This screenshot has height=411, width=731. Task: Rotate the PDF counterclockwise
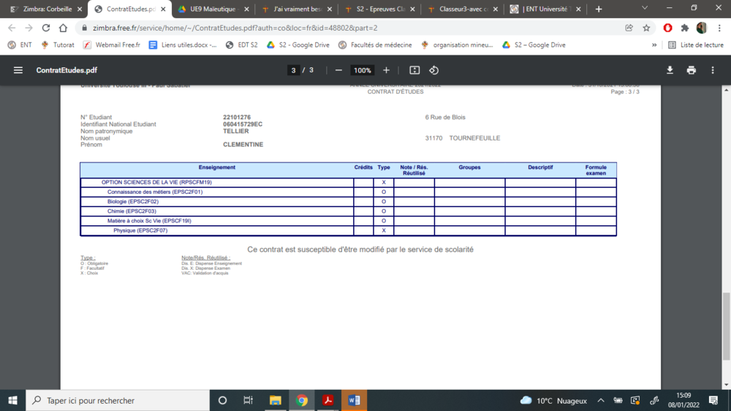pos(433,70)
